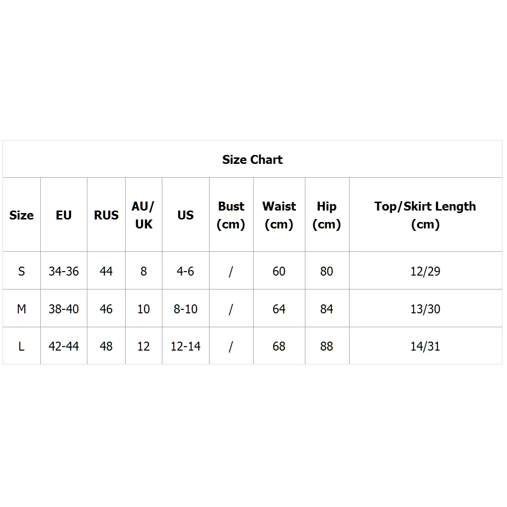Click the Top/Skirt Length (cm) header
Viewport: 507px width, 507px height.
click(425, 215)
